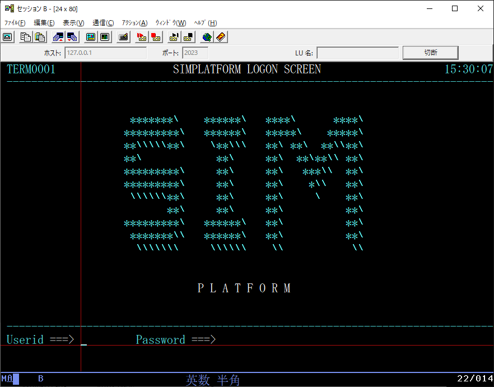Screen dimensions: 494x387
Task: Maximize the セッション B window
Action: tap(455, 8)
